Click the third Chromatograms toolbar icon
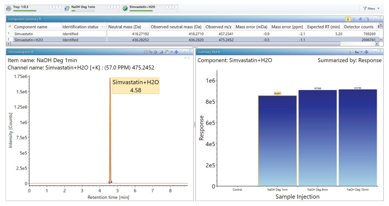This screenshot has width=389, height=206. 155,52
